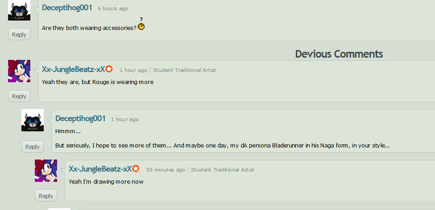Open Deceptihog001's avatar on nested Hmmm comment
Screen dimensions: 435x210
pyautogui.click(x=33, y=120)
